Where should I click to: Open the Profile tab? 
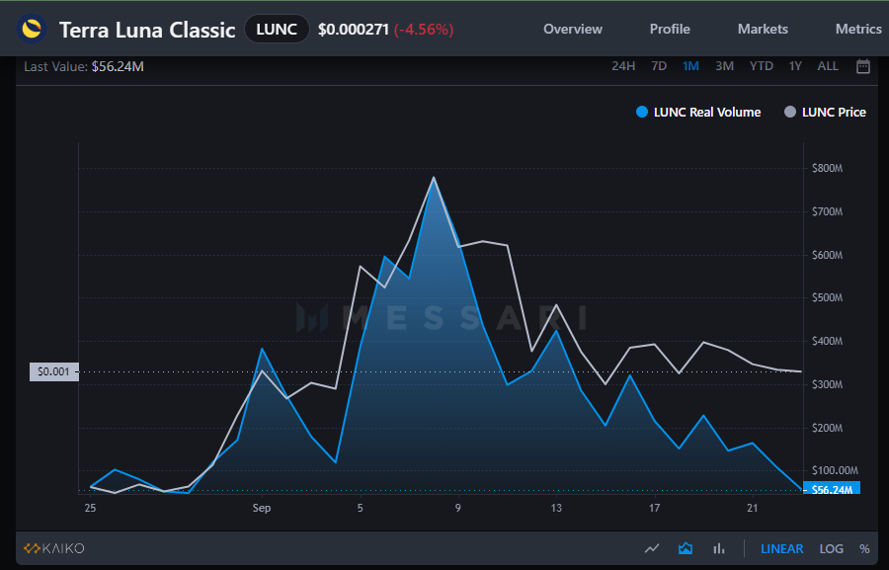coord(670,29)
